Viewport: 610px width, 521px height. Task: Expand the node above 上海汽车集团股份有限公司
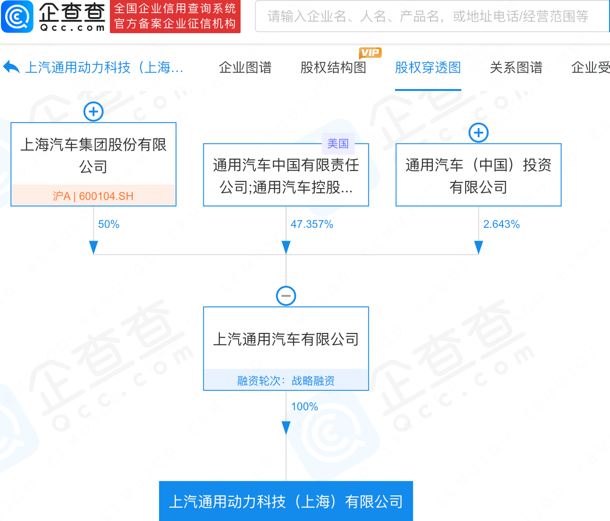(x=93, y=112)
